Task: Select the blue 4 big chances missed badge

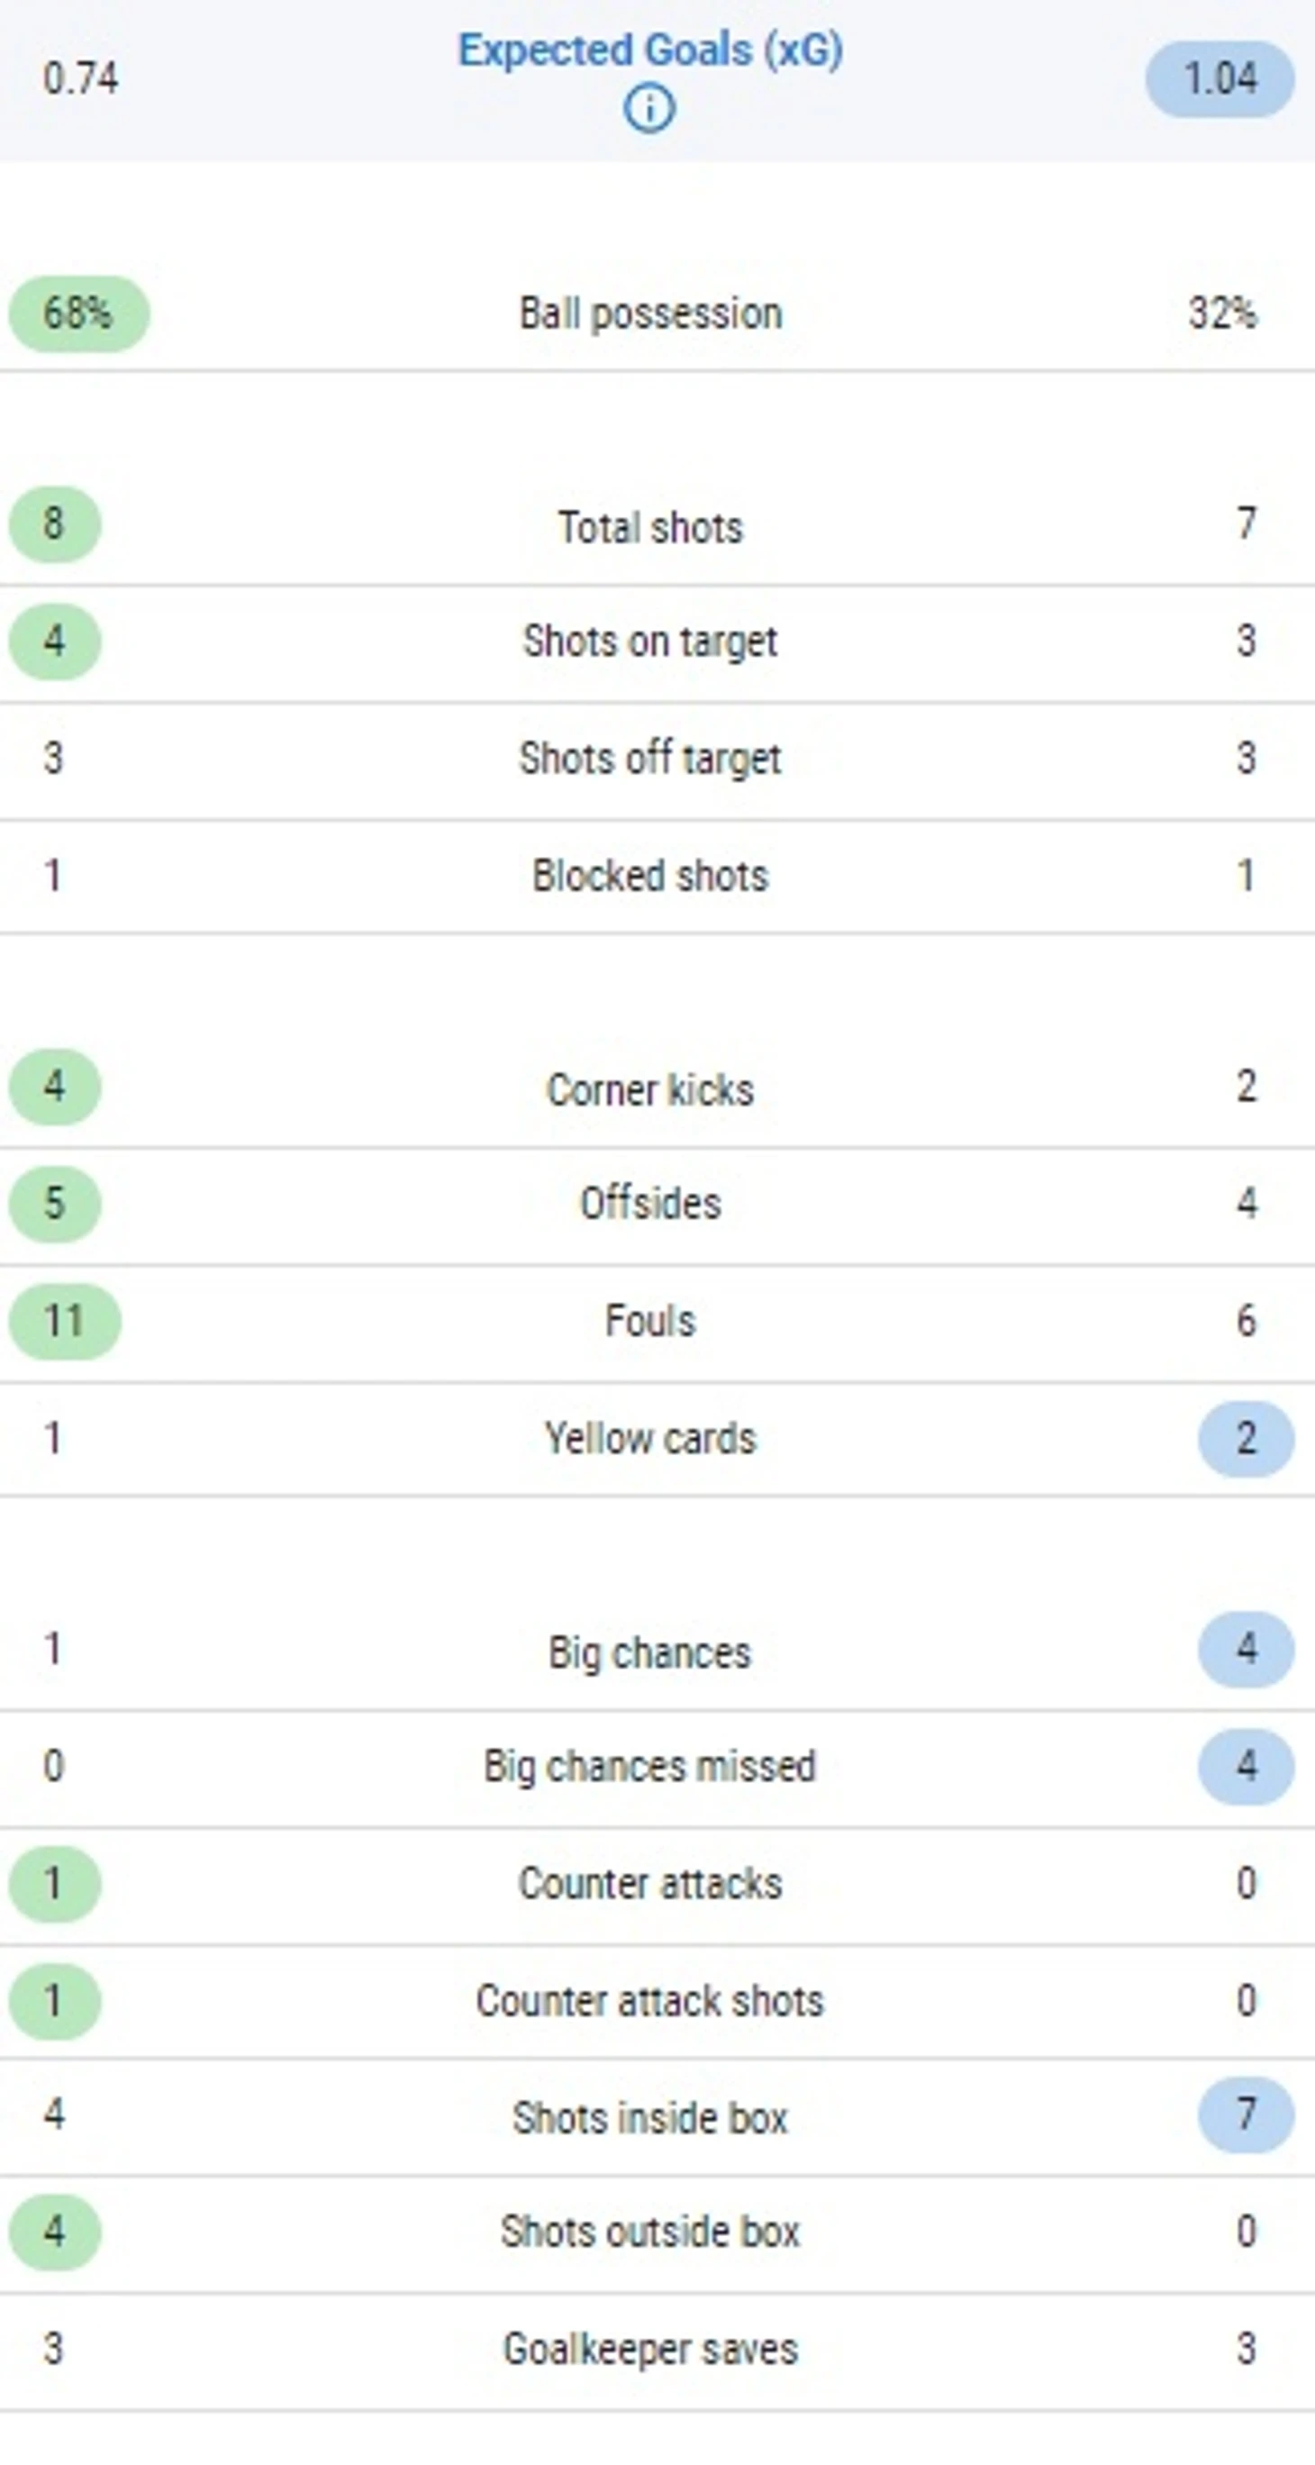Action: 1247,1767
